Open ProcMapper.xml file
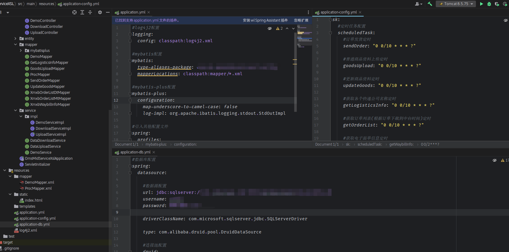The image size is (509, 252). click(38, 188)
